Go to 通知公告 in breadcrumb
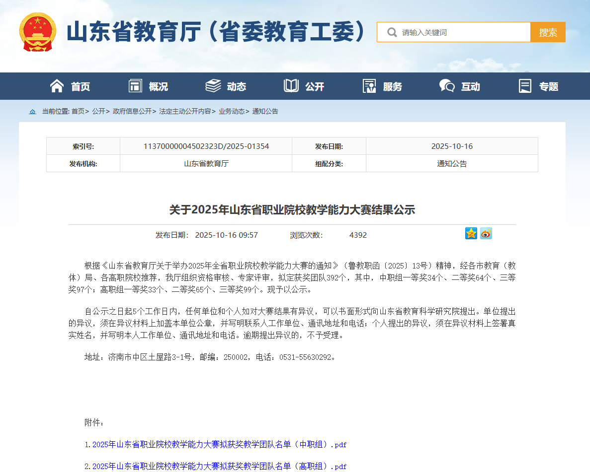Viewport: 590px width, 472px height. [x=265, y=112]
